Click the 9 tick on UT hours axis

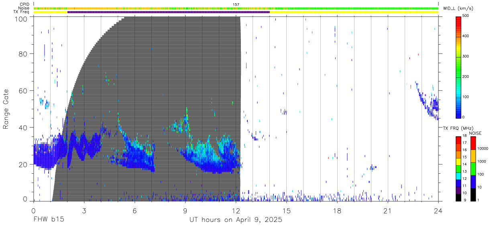point(185,211)
